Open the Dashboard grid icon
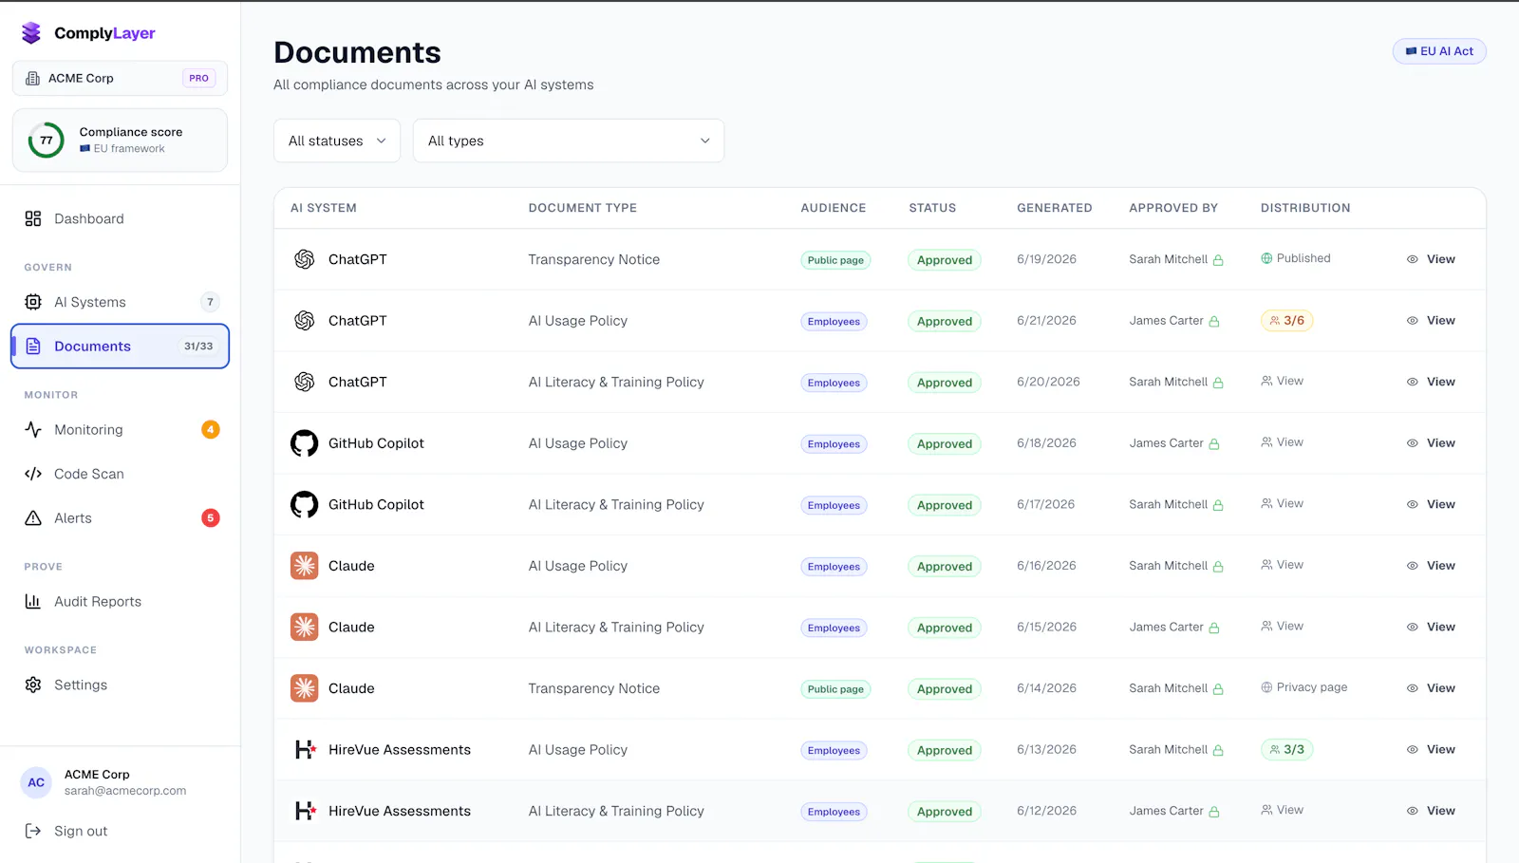 pyautogui.click(x=33, y=218)
